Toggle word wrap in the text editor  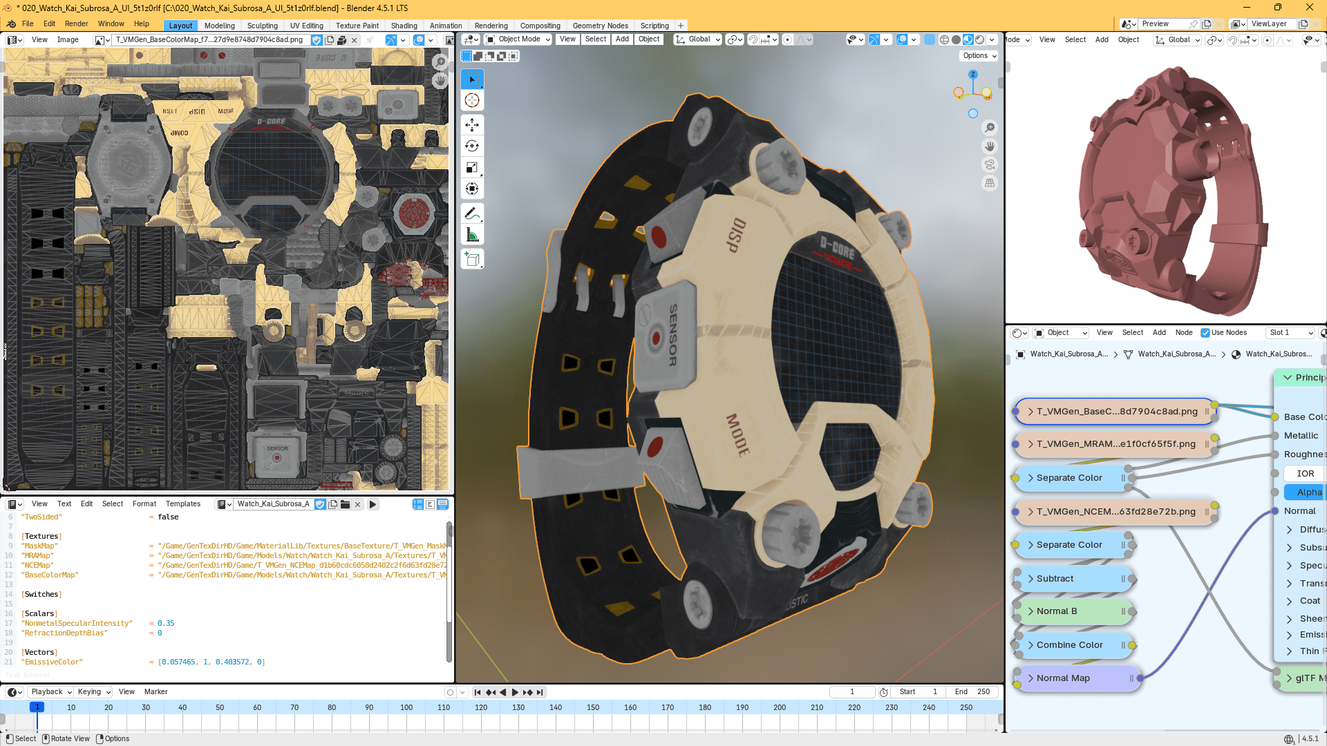430,504
